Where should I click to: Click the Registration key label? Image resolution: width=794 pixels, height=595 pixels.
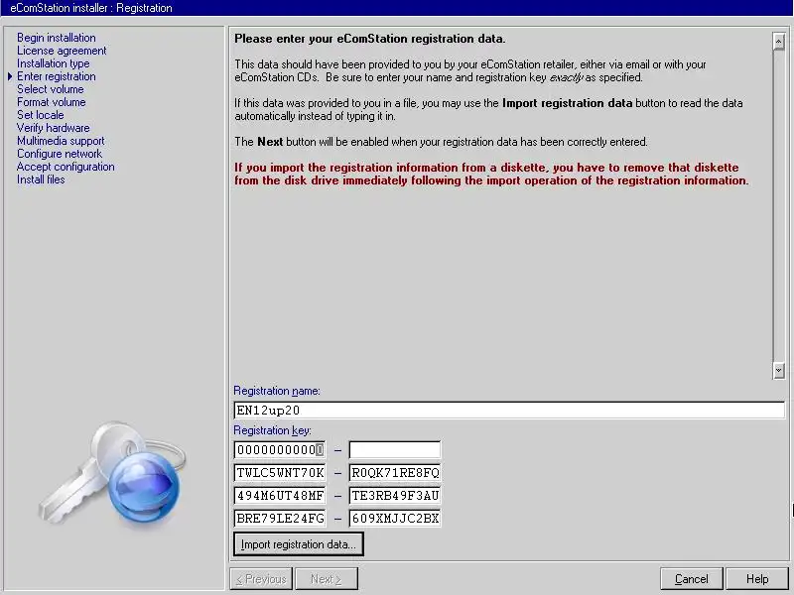click(x=272, y=430)
